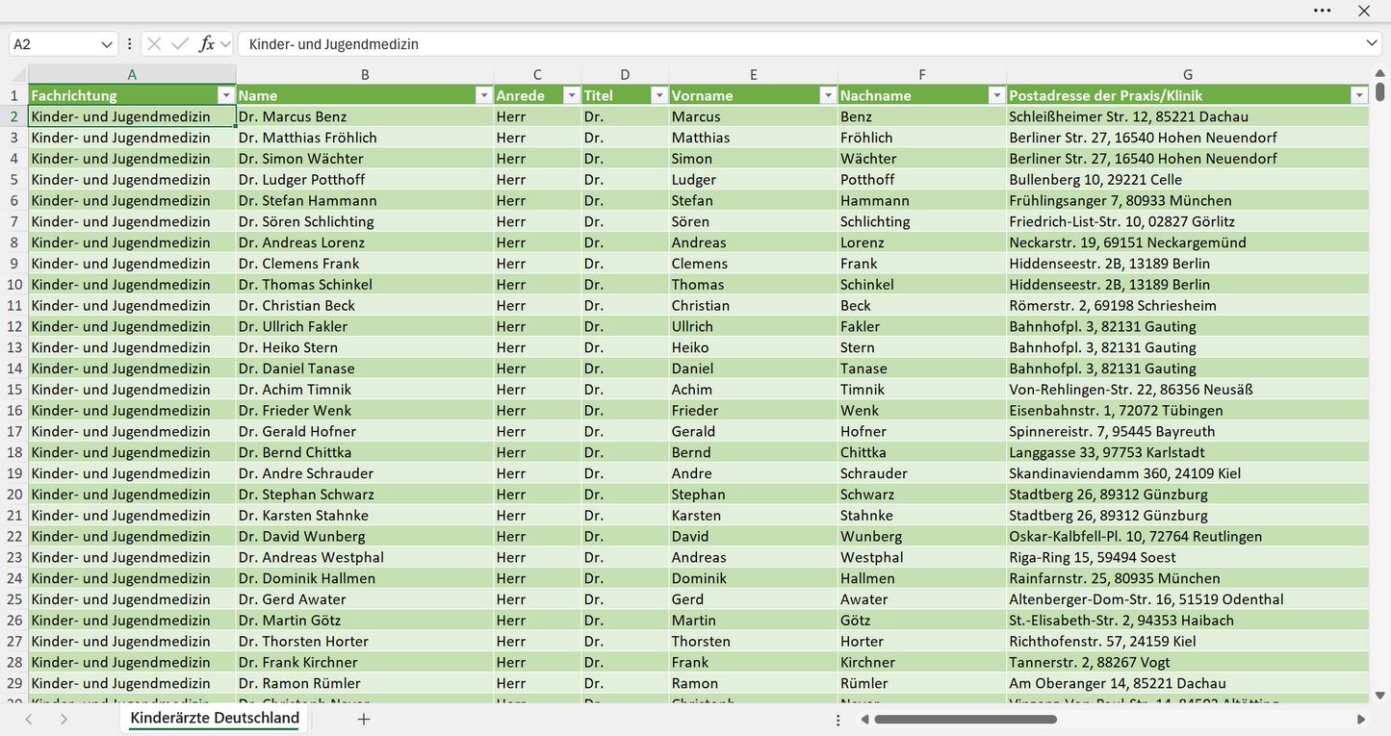
Task: Click the Nachname cell Potthoff
Action: tap(922, 180)
